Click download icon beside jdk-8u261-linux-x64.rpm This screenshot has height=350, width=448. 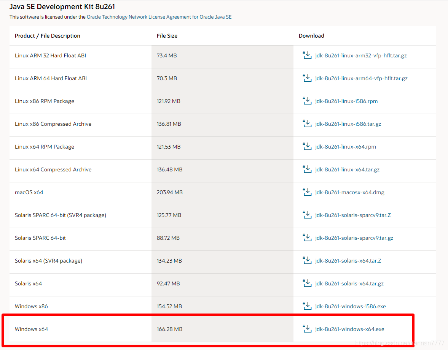(x=307, y=146)
